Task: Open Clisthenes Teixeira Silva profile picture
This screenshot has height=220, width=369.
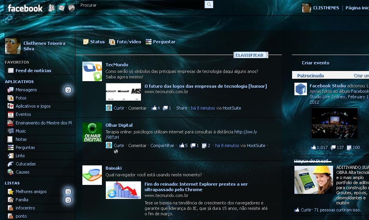Action: coord(12,46)
